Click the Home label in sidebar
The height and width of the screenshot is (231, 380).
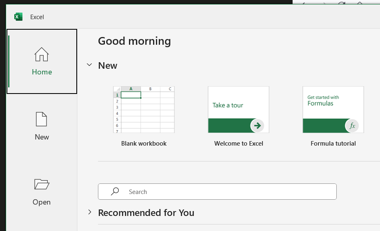tap(42, 72)
